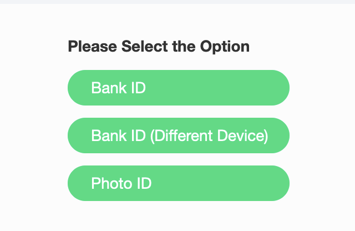Select the Photo ID option
Viewport: 355px width, 231px height.
179,183
